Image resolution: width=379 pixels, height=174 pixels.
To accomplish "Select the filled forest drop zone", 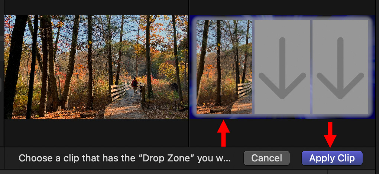I will pyautogui.click(x=224, y=67).
